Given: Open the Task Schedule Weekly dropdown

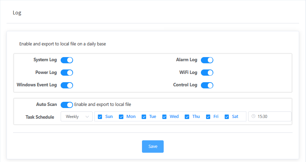Looking at the screenshot, I should tap(76, 117).
